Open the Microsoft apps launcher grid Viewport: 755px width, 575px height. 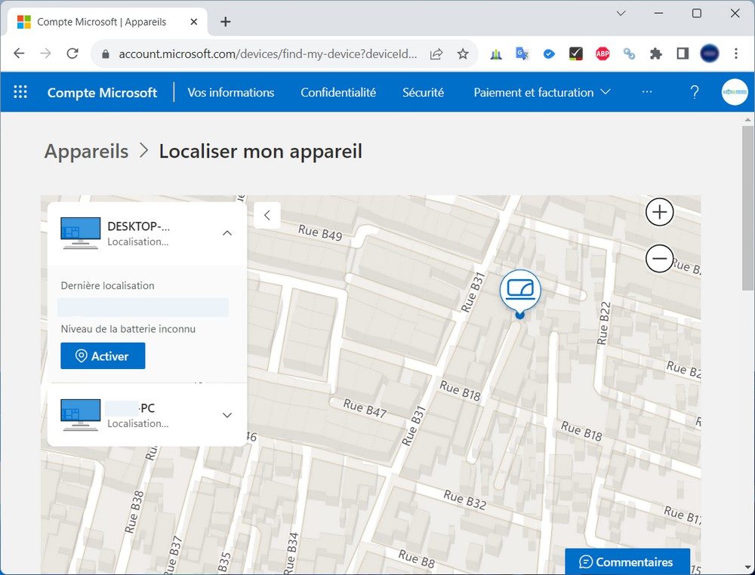pyautogui.click(x=20, y=92)
